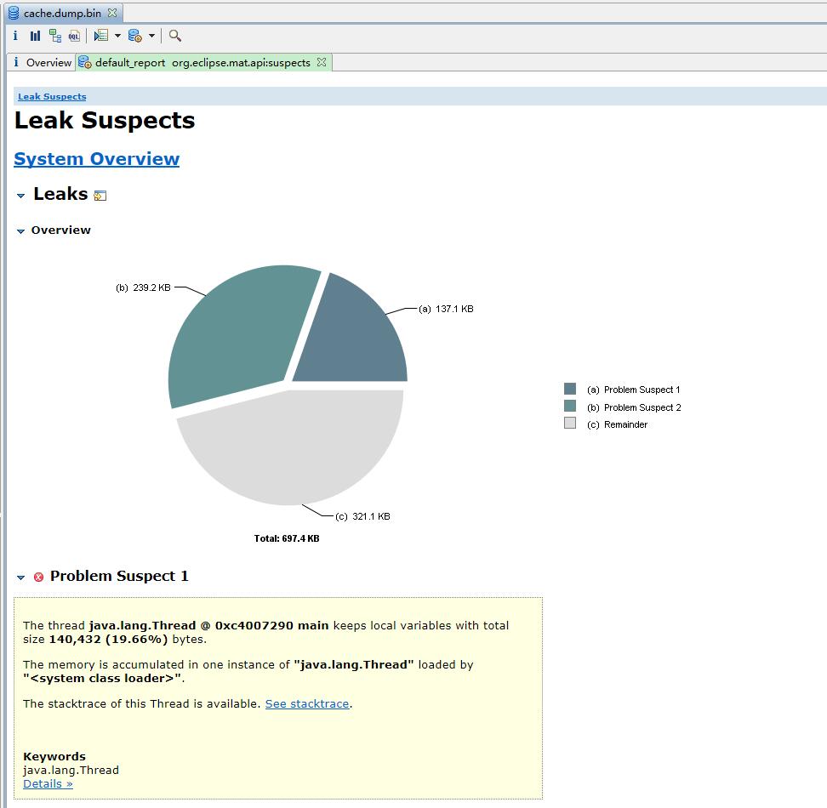
Task: Click legend swatch for Remainder
Action: [x=569, y=423]
